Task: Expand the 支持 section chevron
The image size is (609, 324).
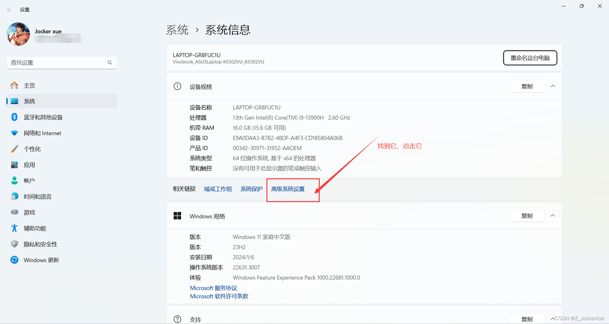Action: click(x=553, y=319)
